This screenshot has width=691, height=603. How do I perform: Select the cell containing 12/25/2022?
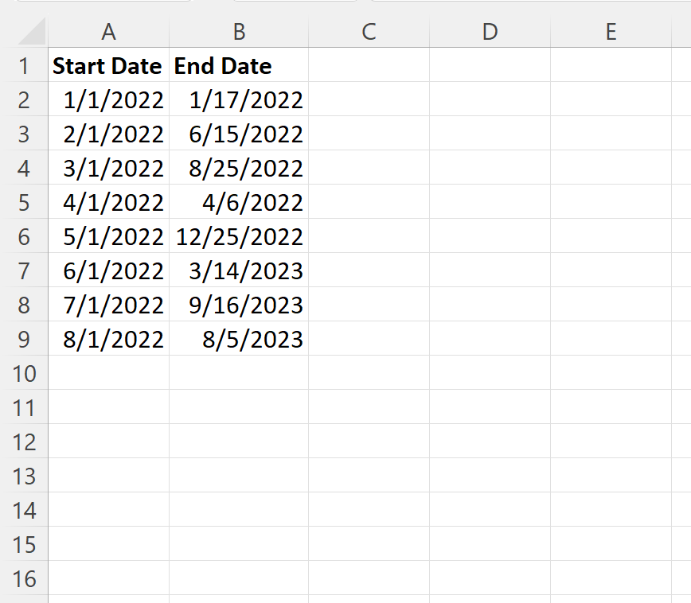point(239,236)
